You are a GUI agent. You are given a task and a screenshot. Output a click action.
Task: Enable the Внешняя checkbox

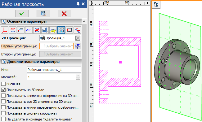(x=3, y=84)
